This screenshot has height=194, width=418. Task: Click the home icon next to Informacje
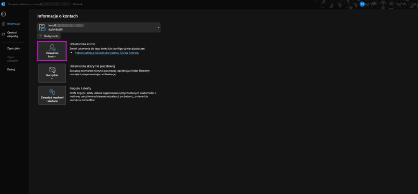(4, 24)
